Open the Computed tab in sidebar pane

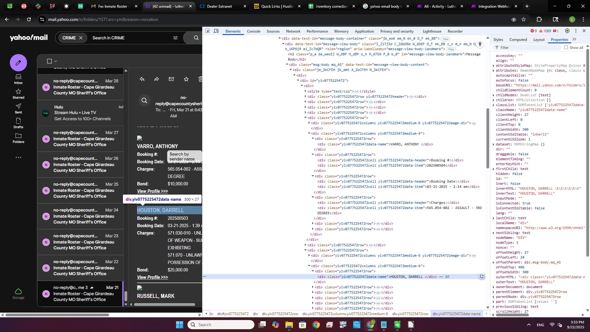point(518,39)
